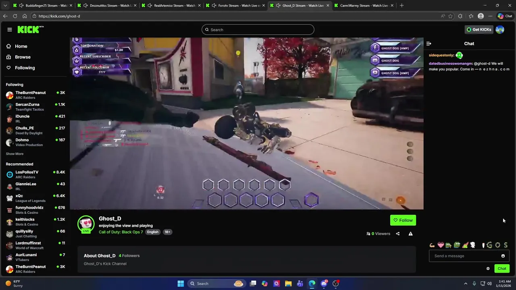Unmute the Ghost_D tab speaker icon
The width and height of the screenshot is (516, 290).
278,6
